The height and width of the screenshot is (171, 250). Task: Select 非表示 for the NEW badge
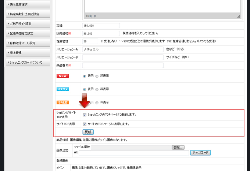coord(97,76)
